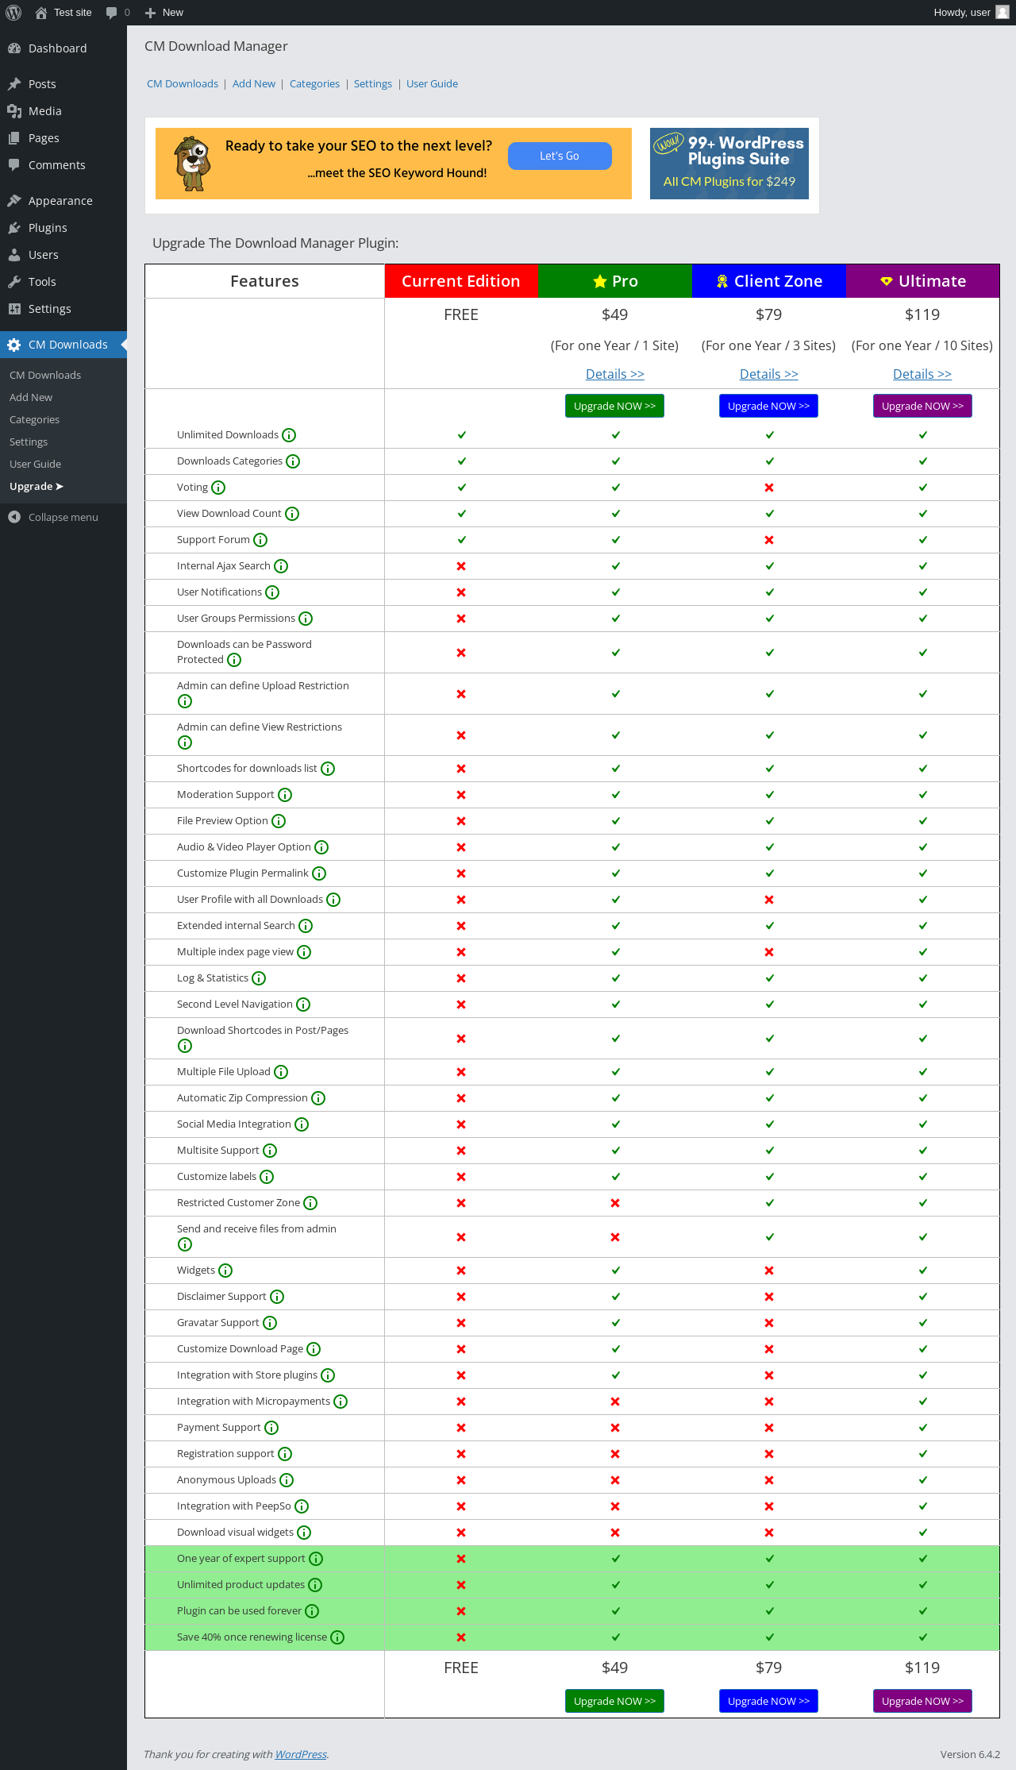Click top blue Client Zone Upgrade NOW button
This screenshot has width=1016, height=1770.
point(769,406)
